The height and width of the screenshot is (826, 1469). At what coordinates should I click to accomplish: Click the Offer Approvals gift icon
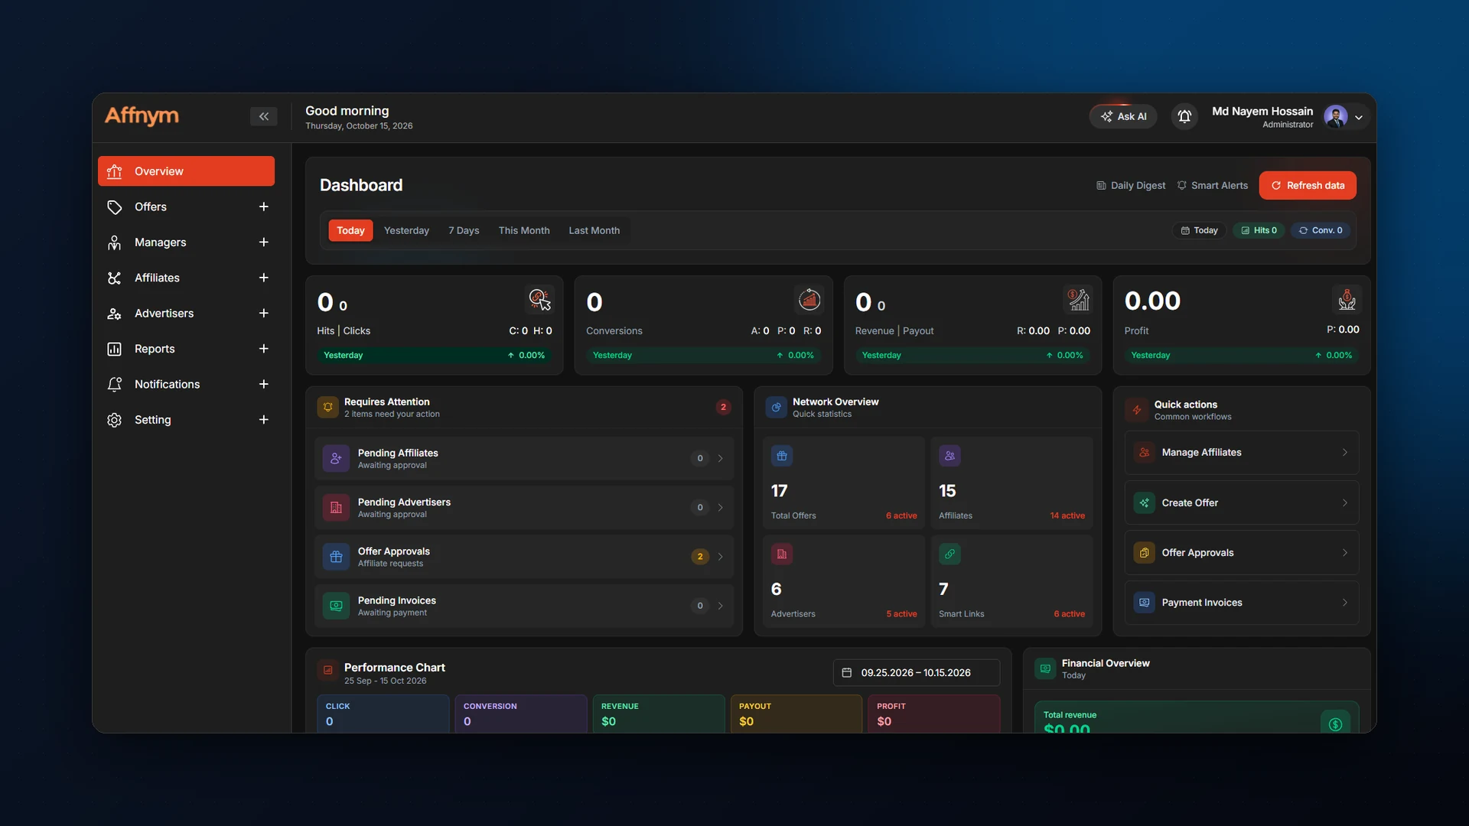[336, 557]
